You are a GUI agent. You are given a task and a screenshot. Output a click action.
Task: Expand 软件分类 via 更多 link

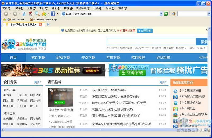(38, 82)
